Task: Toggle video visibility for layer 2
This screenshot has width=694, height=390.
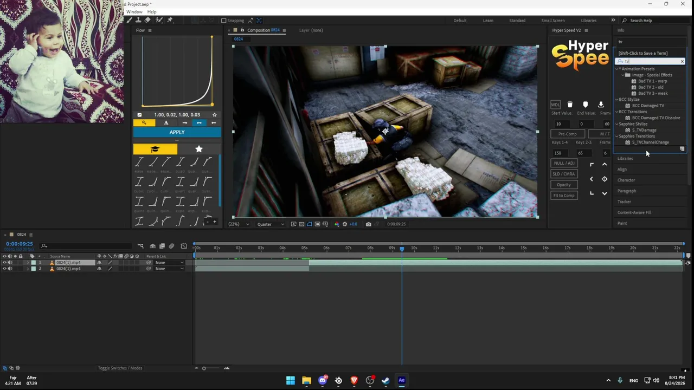Action: tap(5, 269)
